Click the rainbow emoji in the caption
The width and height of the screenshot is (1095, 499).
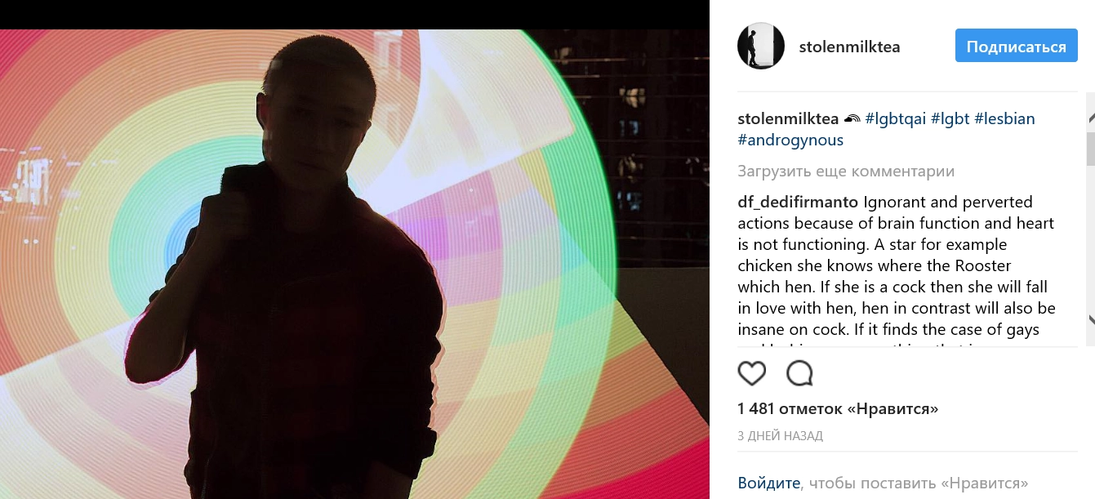852,119
